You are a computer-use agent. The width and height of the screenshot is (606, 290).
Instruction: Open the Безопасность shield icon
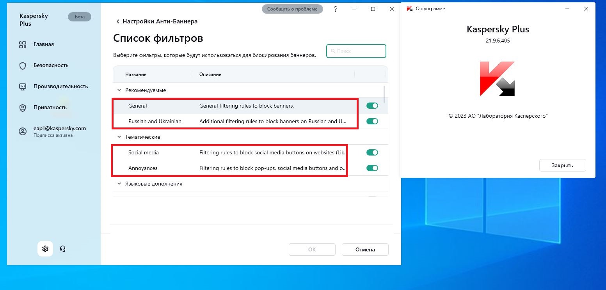[x=23, y=65]
